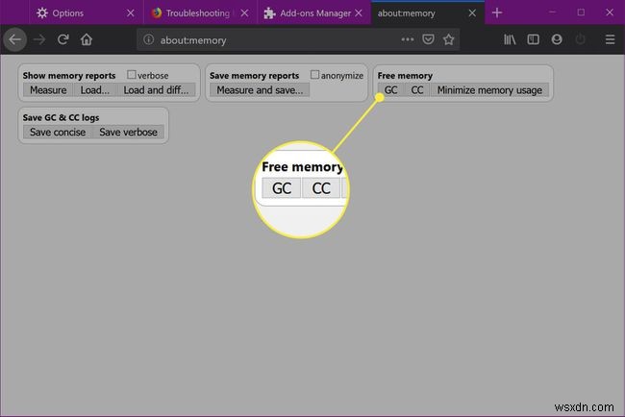
Task: Reload the about:memory page
Action: [x=62, y=39]
